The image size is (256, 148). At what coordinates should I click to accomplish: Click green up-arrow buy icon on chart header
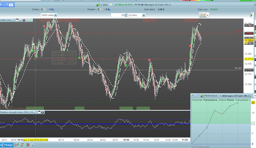tap(31, 20)
